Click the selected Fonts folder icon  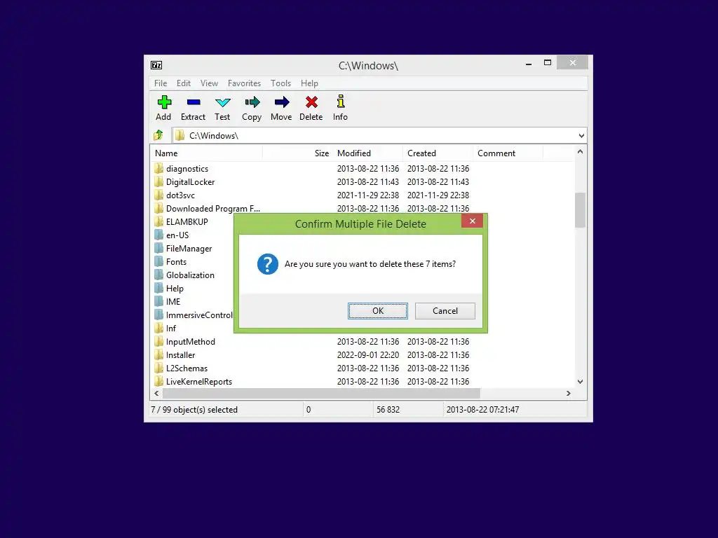[159, 261]
